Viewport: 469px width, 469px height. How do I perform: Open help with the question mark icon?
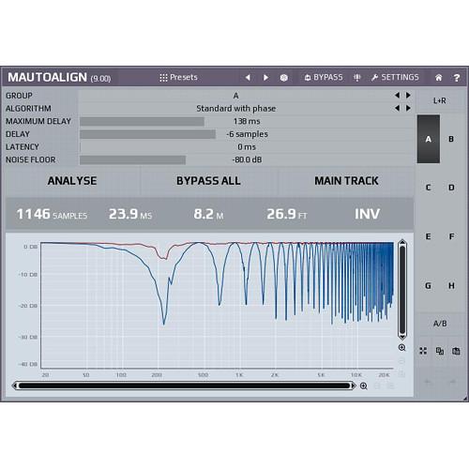[457, 78]
